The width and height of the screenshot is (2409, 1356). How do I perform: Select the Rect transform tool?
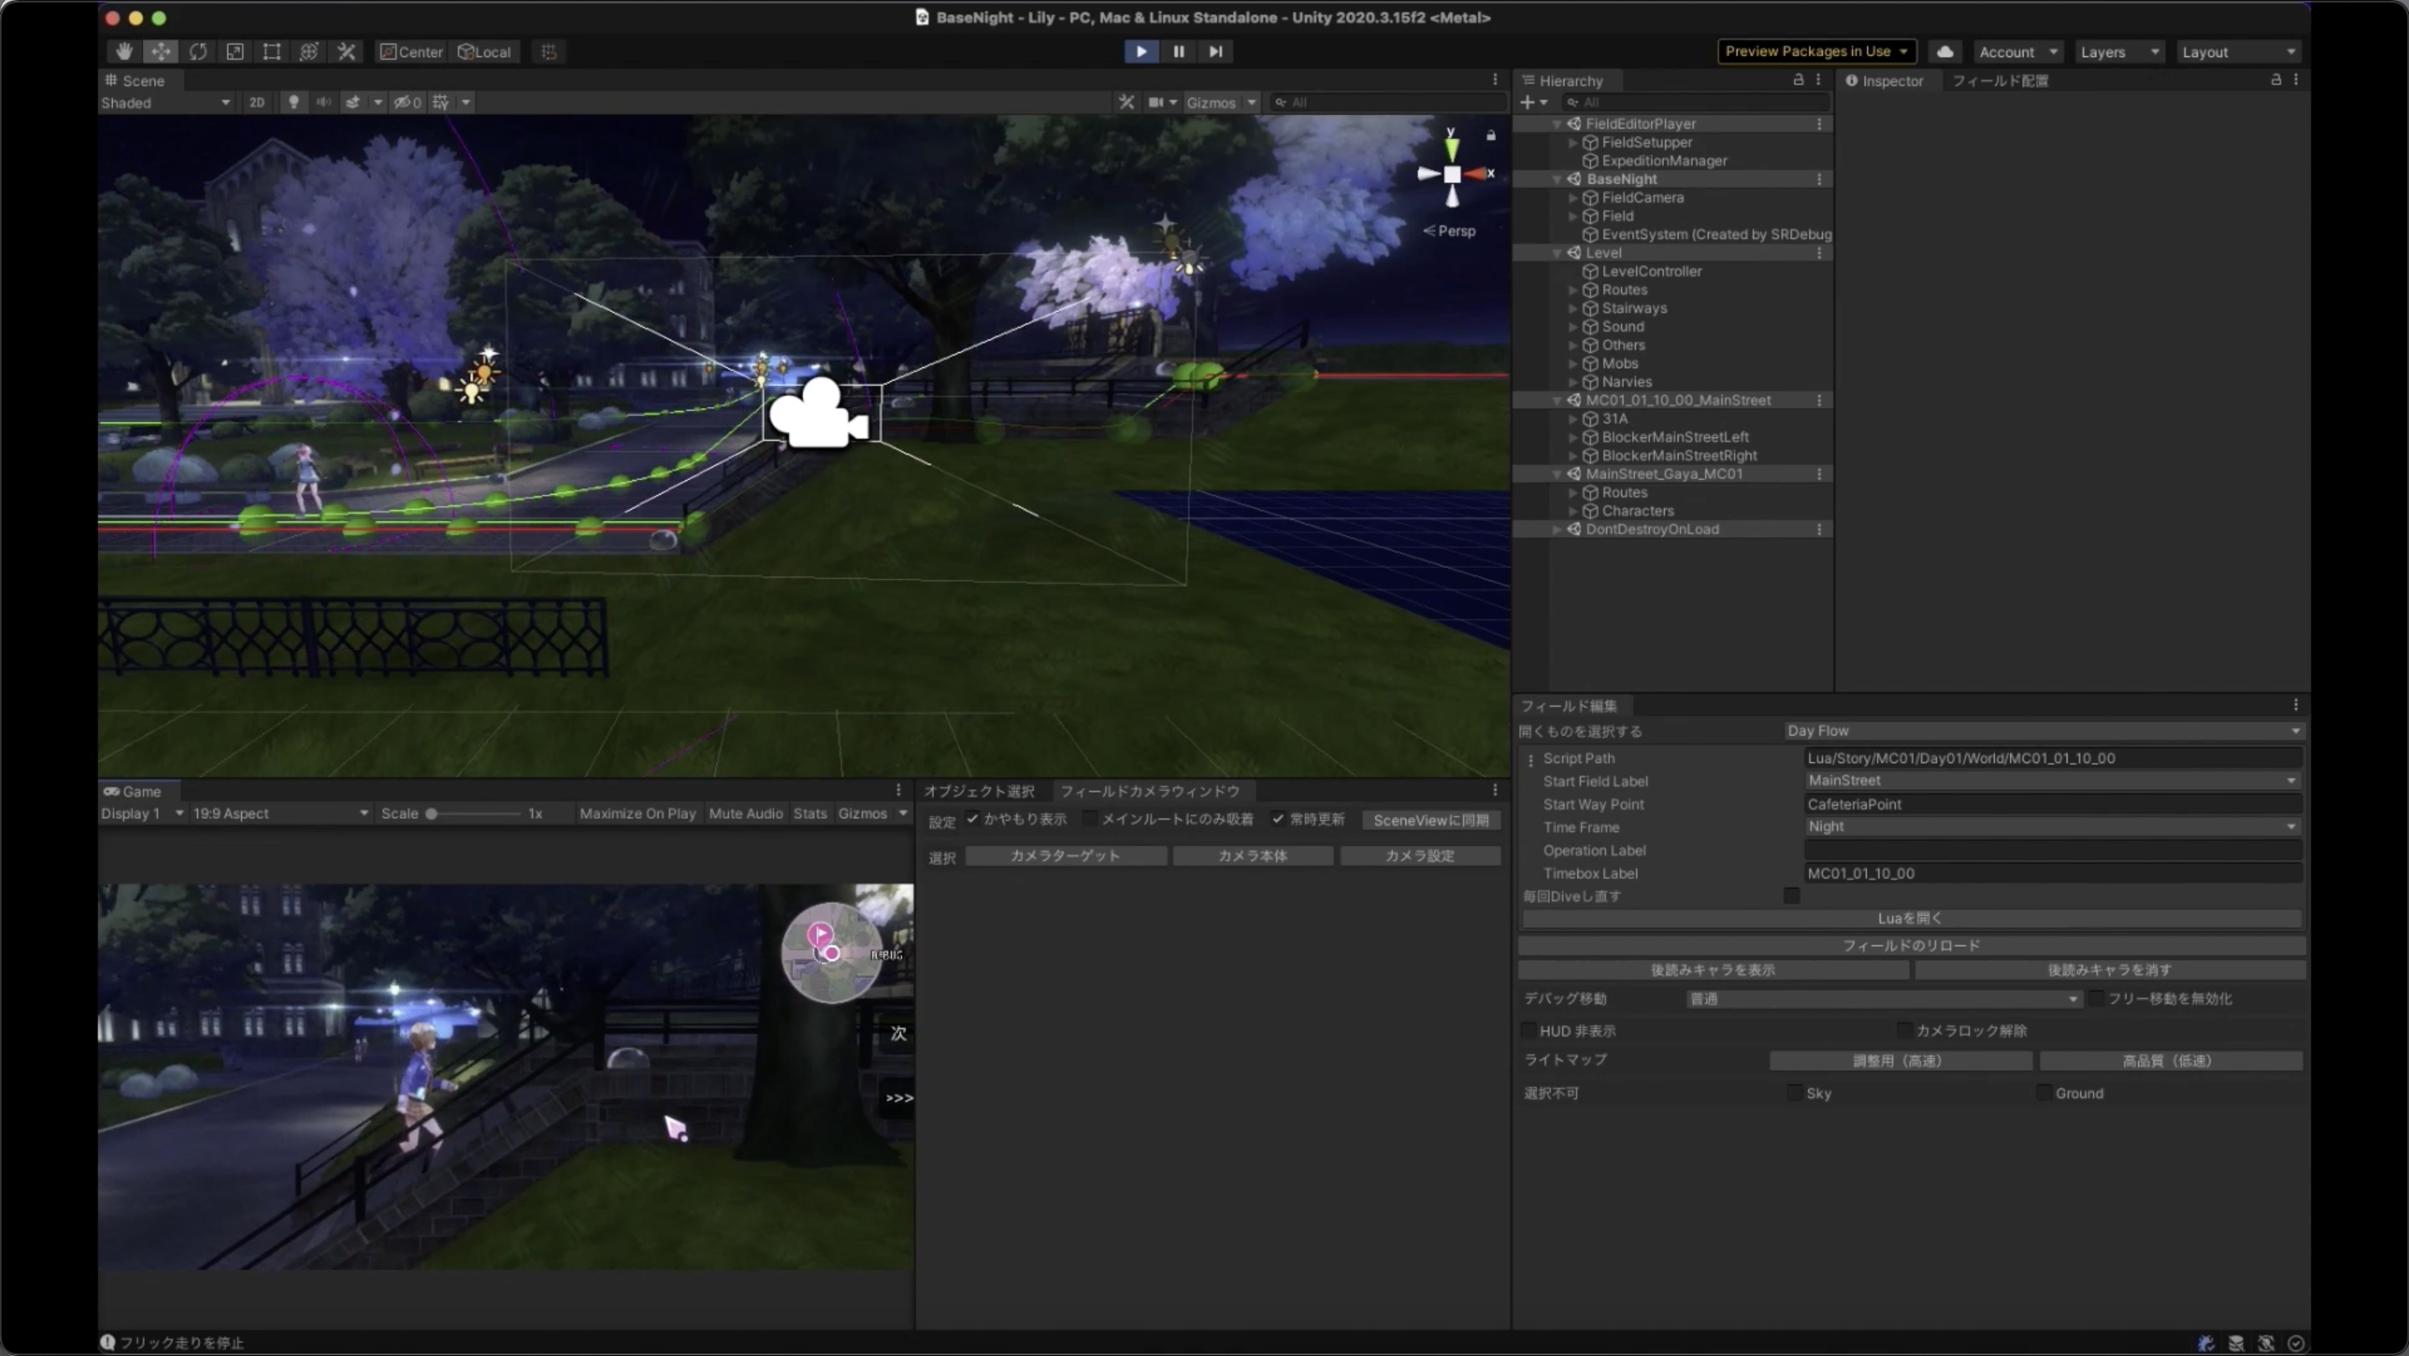271,51
